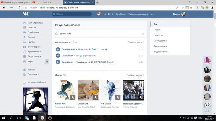Reload the page in address bar

(26, 8)
